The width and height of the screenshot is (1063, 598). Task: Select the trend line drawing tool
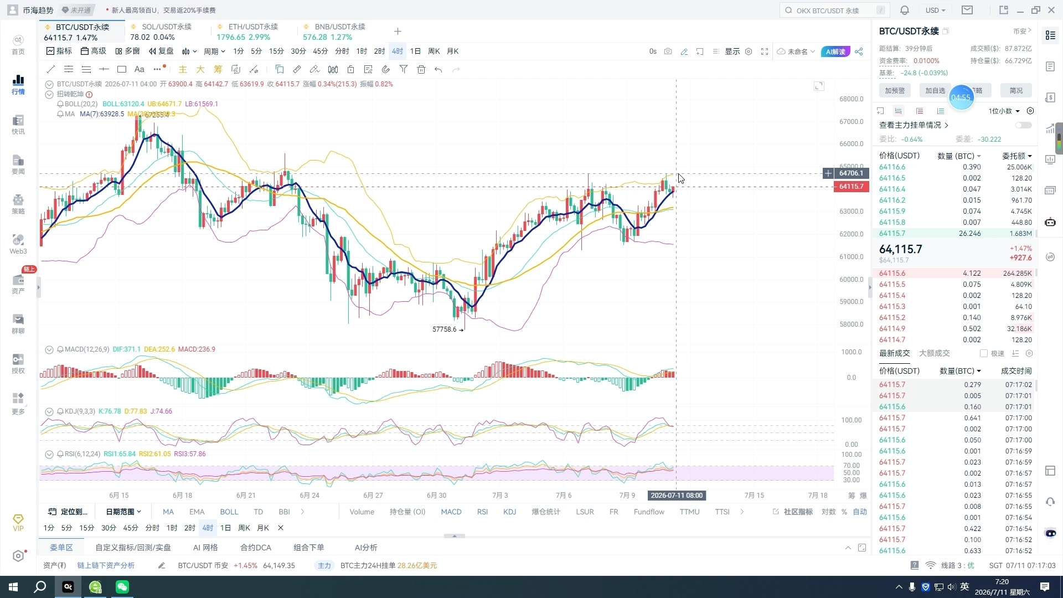(x=51, y=69)
